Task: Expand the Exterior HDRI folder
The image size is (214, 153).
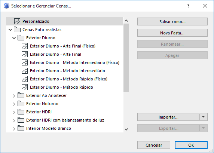Action: 14,112
